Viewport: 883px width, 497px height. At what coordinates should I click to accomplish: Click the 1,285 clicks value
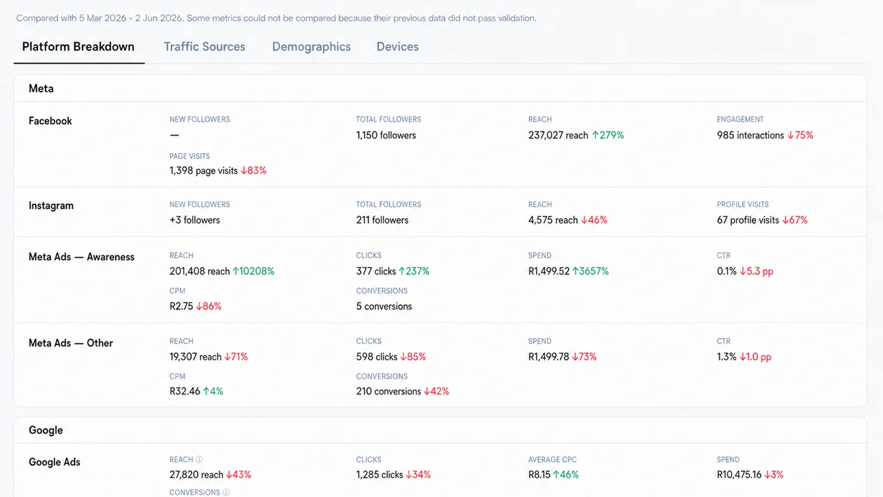[x=380, y=475]
